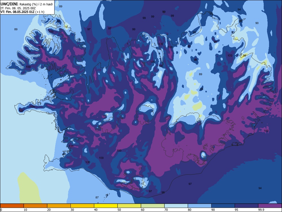Pick the pale blue 70–80 legend swatch

pyautogui.click(x=176, y=206)
